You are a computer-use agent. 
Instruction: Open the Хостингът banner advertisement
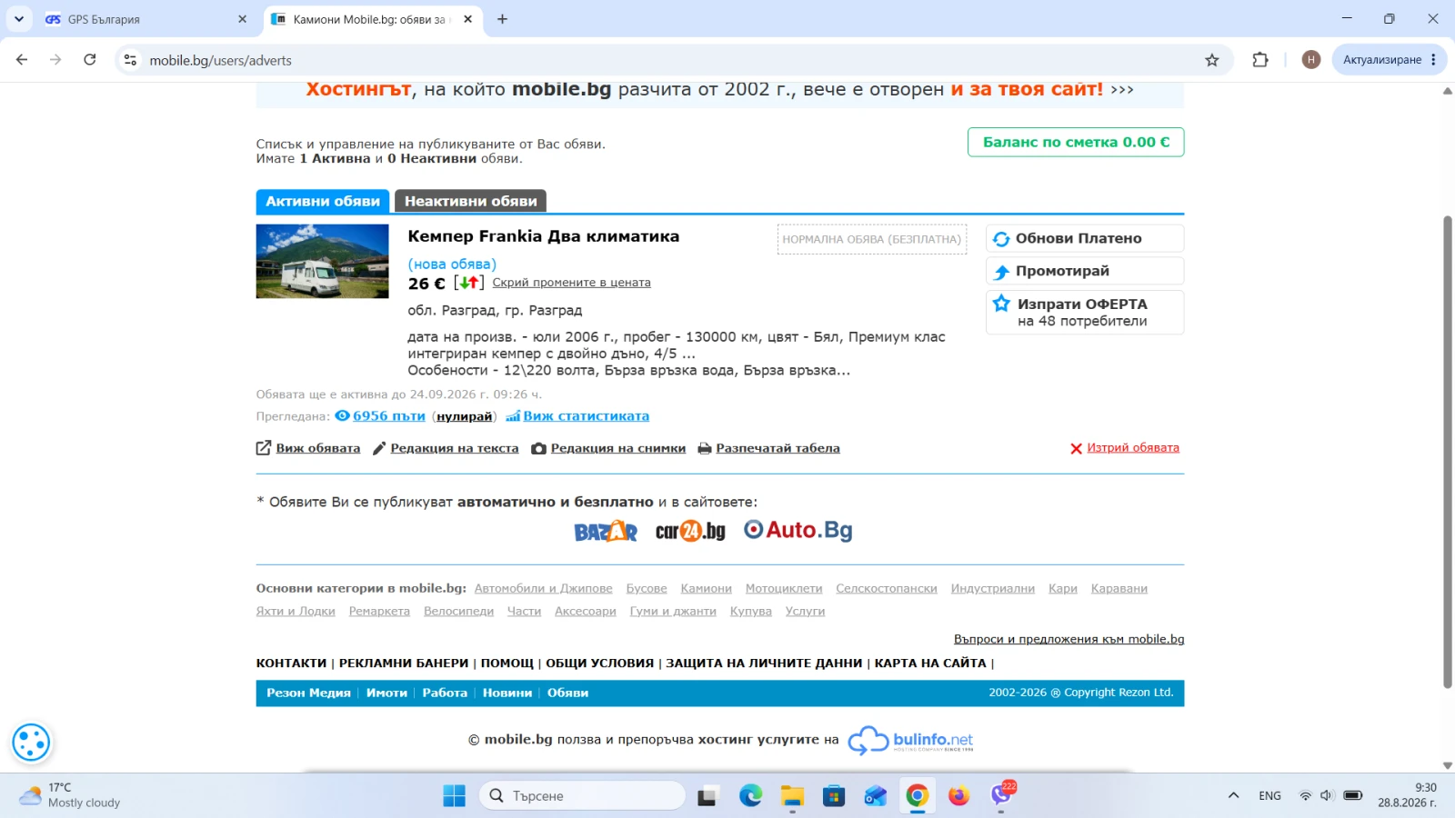(719, 90)
